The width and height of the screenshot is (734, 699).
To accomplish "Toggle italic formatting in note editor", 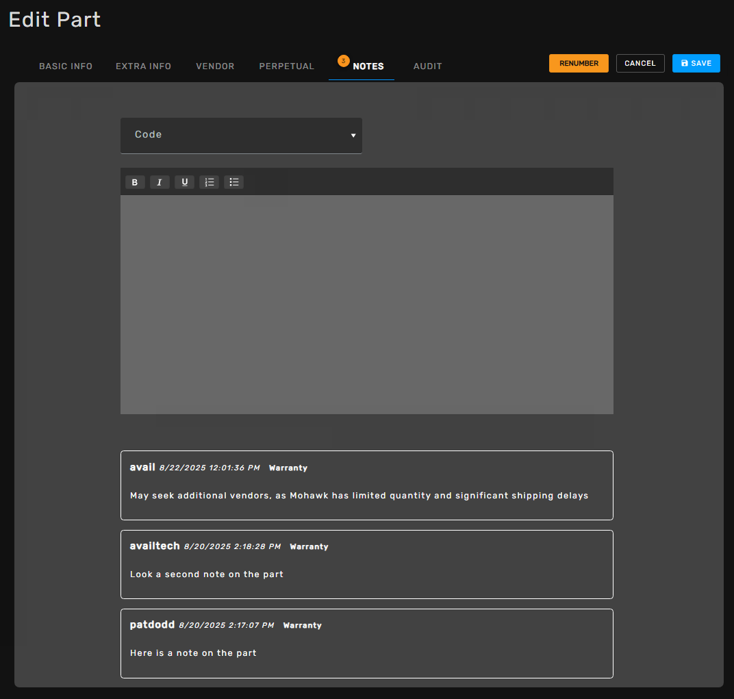I will [160, 182].
